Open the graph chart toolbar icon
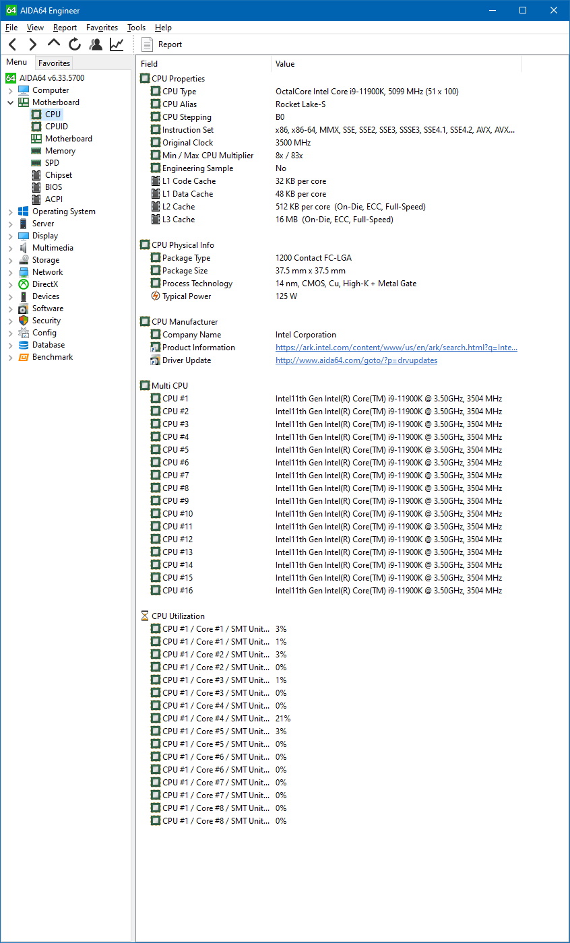 click(117, 44)
